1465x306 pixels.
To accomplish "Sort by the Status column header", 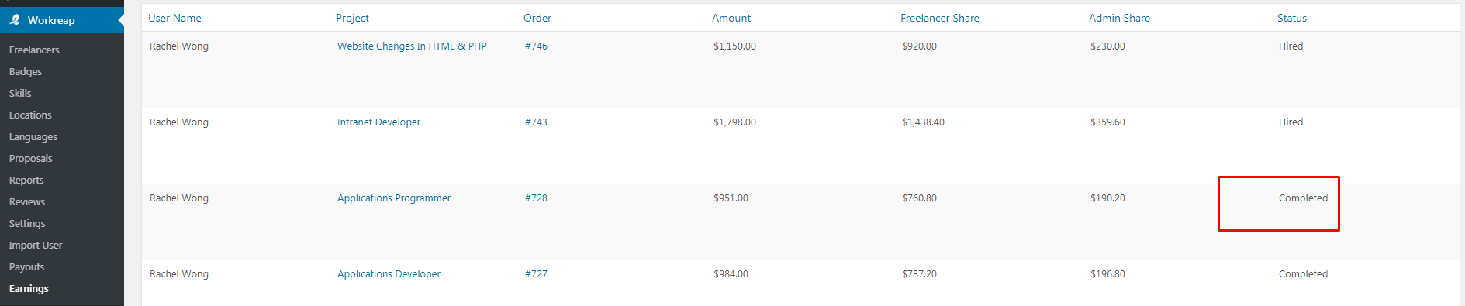I will (x=1292, y=18).
